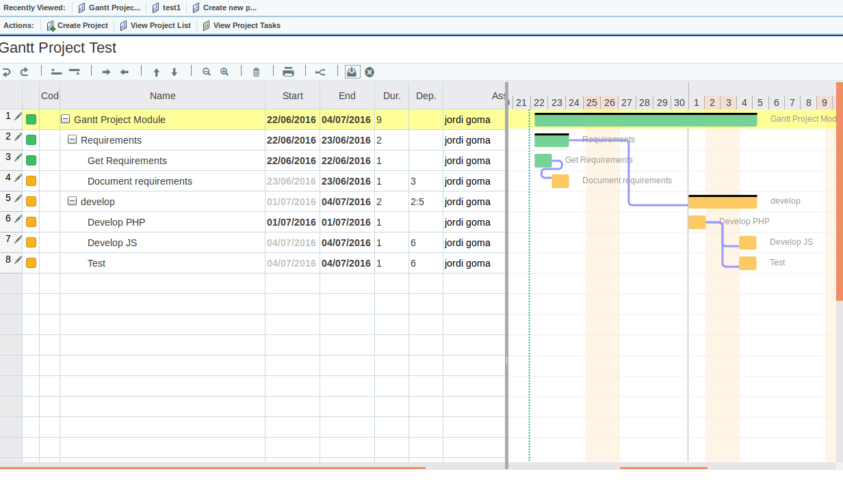Click the Start date cell of Develop PHP

pyautogui.click(x=293, y=222)
